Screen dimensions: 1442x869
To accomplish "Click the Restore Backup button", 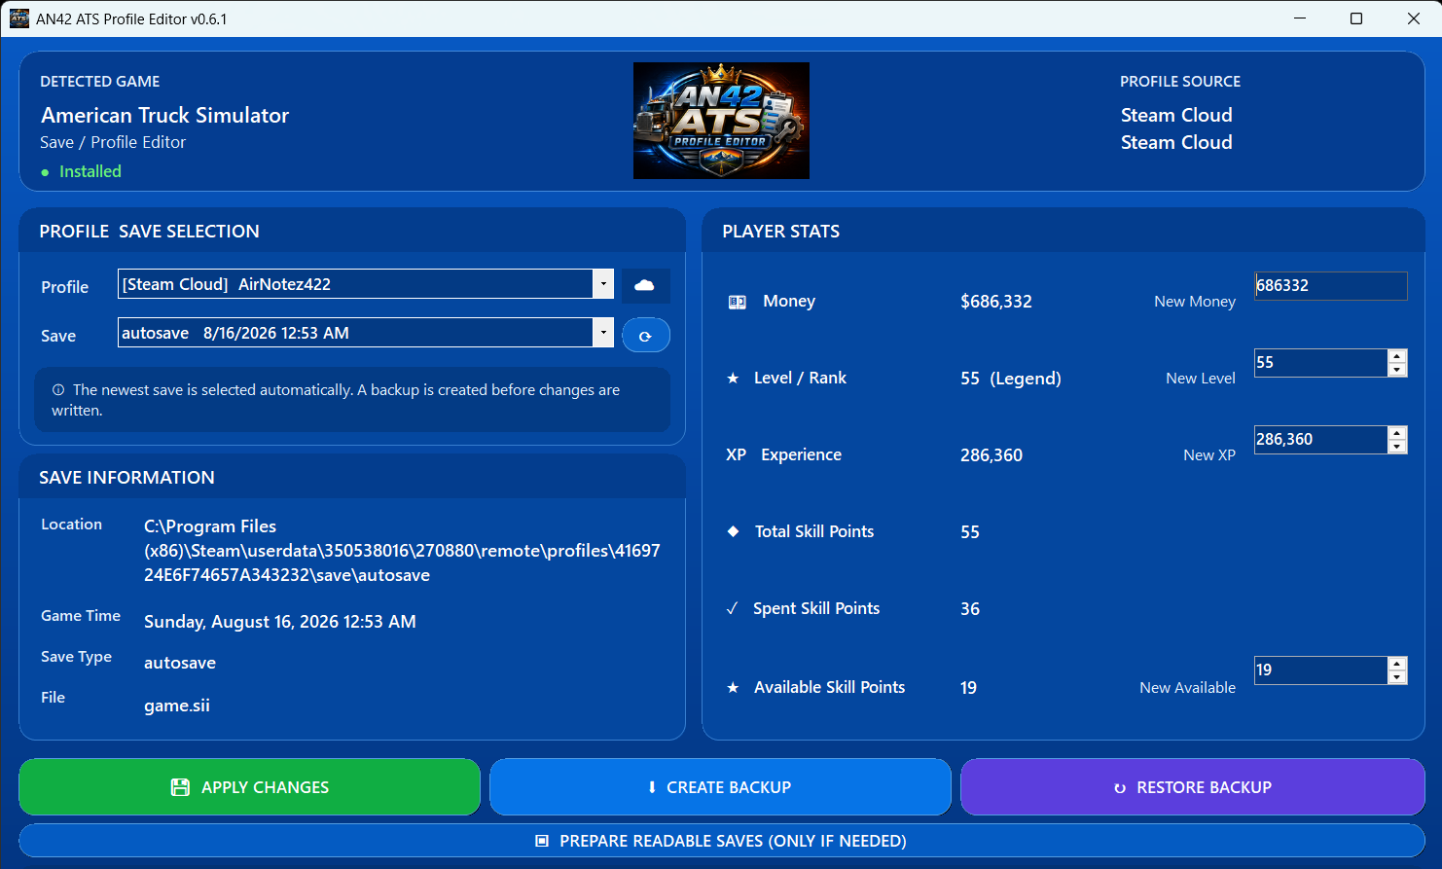I will coord(1193,787).
